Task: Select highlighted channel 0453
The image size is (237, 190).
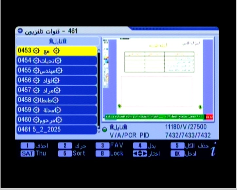Action: point(56,51)
